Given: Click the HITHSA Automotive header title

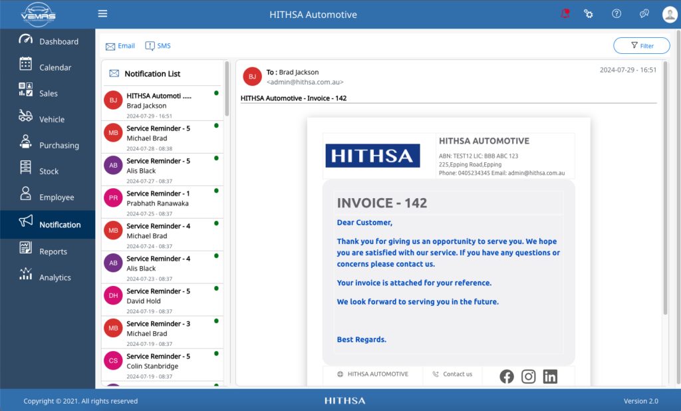Looking at the screenshot, I should pos(313,15).
